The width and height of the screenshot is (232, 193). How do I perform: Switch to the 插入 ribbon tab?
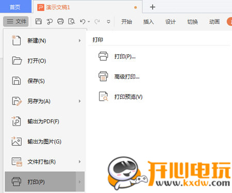pyautogui.click(x=148, y=22)
